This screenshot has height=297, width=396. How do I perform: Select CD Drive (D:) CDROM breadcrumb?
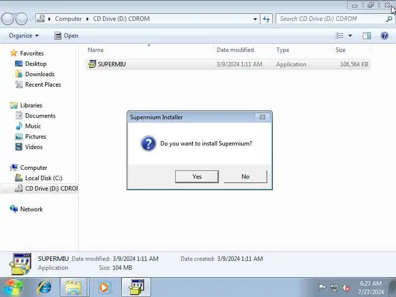(x=121, y=19)
